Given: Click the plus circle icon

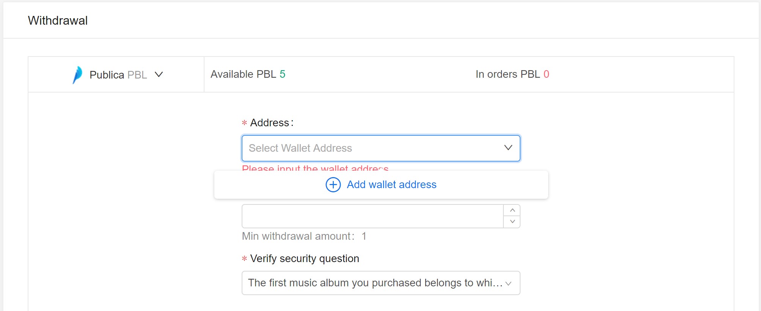Looking at the screenshot, I should coord(333,185).
